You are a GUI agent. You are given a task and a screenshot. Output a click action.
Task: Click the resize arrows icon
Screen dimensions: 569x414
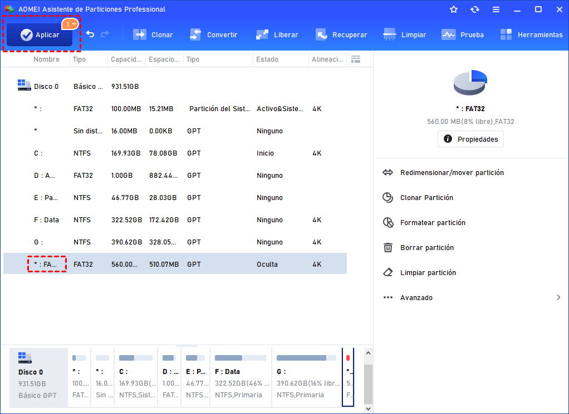[x=387, y=172]
